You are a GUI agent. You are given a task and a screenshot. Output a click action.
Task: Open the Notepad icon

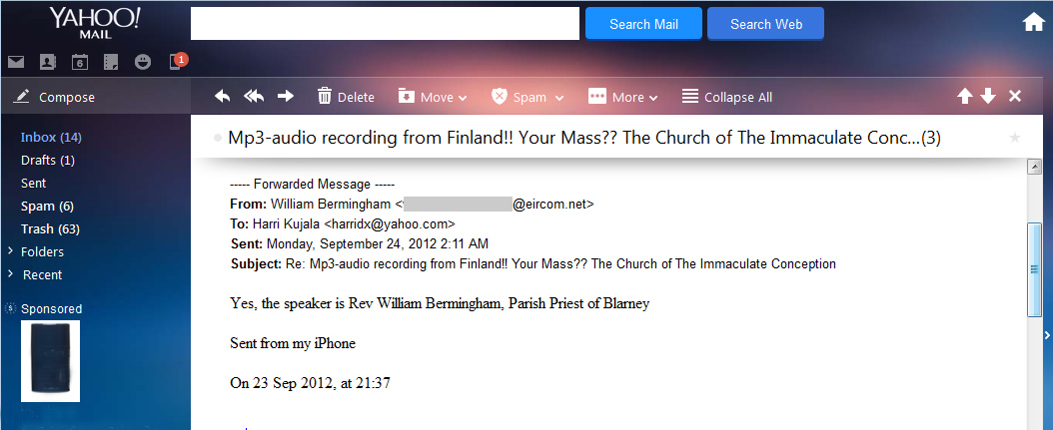(111, 63)
